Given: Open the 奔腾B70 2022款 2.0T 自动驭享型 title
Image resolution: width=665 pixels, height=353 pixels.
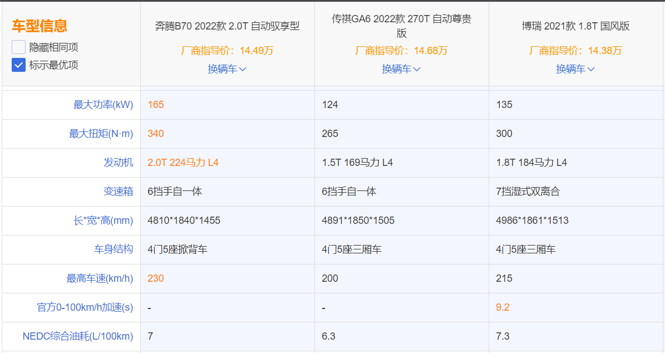Looking at the screenshot, I should click(227, 26).
